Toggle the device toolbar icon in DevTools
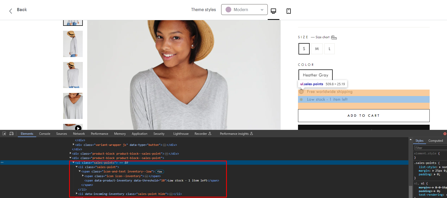This screenshot has width=447, height=198. pyautogui.click(x=11, y=133)
